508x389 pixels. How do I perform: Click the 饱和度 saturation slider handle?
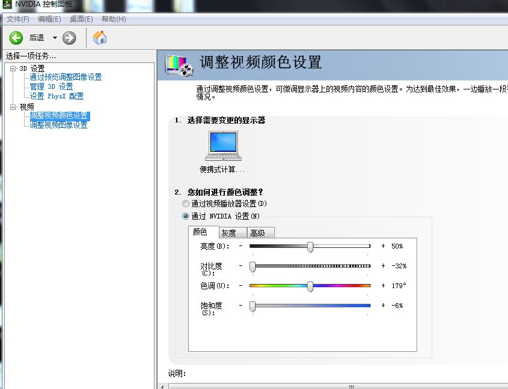[x=252, y=306]
